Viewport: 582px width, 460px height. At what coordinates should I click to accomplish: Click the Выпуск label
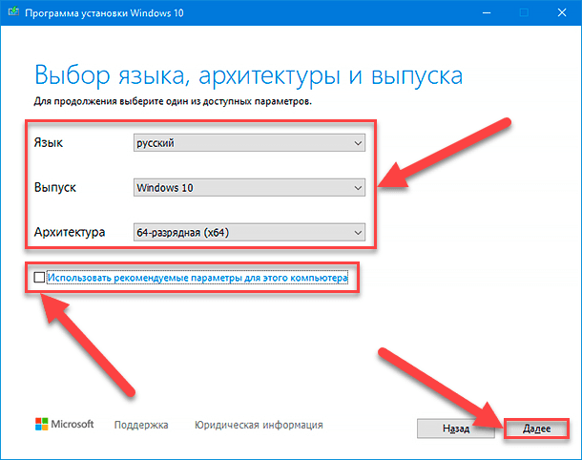(55, 187)
